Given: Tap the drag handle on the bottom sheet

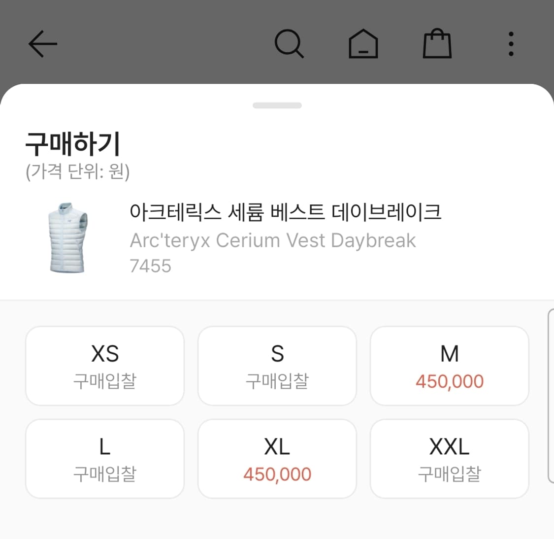Looking at the screenshot, I should 277,105.
